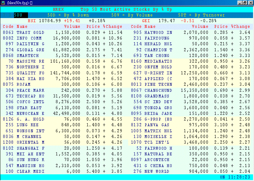This screenshot has height=181, width=254.
Task: Select HAI XIA HO stock name
Action: [31, 79]
